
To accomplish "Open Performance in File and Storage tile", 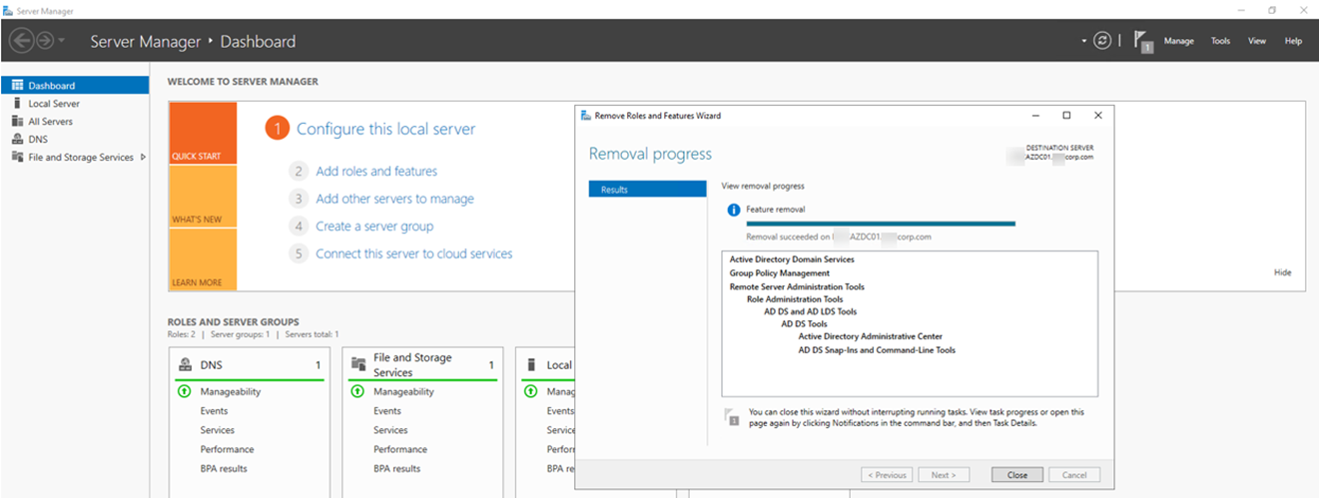I will [400, 449].
